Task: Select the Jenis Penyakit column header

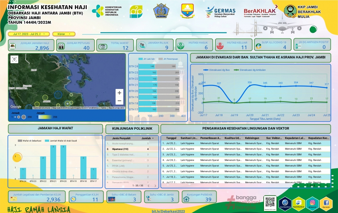Action: [x=121, y=138]
